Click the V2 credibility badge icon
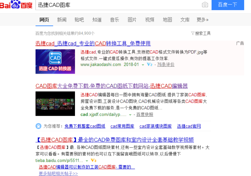The height and width of the screenshot is (176, 251). [x=150, y=65]
